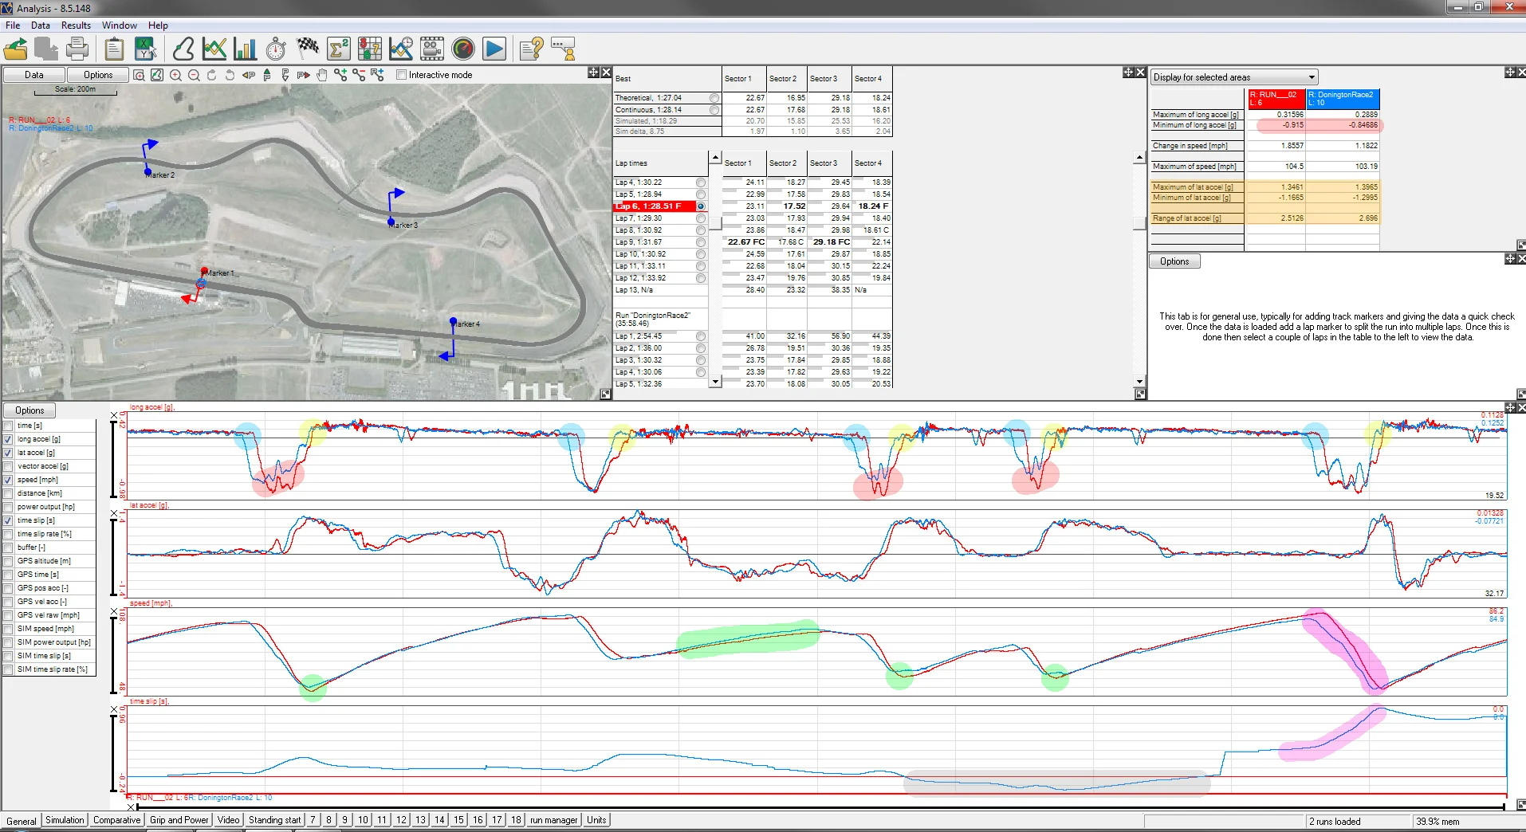
Task: Click the checkered flag icon
Action: (x=307, y=49)
